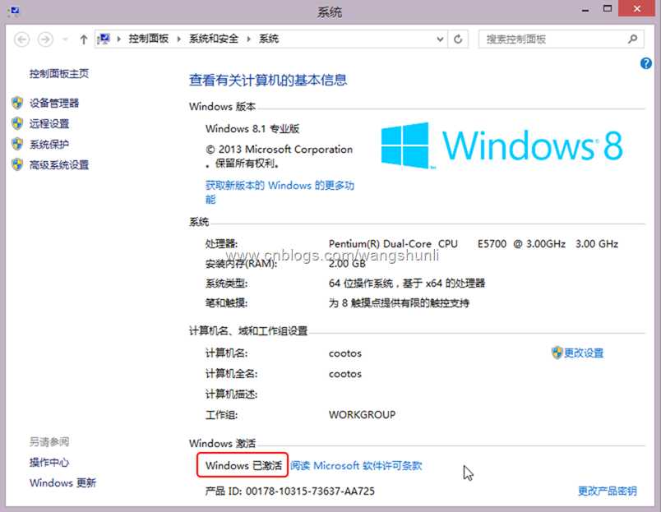The width and height of the screenshot is (661, 512).
Task: Refresh the page with the refresh icon
Action: pyautogui.click(x=458, y=39)
